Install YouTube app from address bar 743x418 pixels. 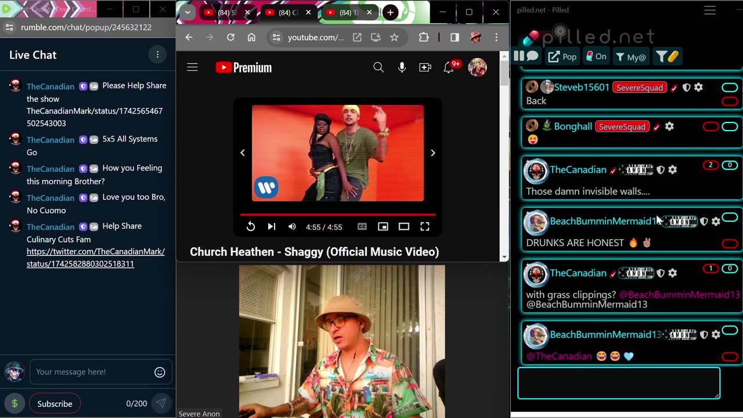pos(376,37)
